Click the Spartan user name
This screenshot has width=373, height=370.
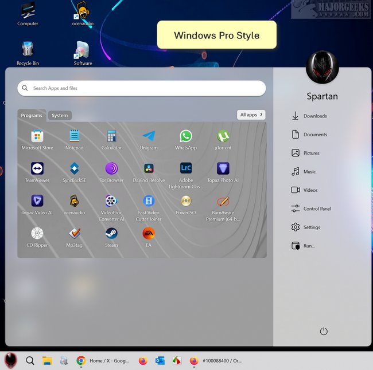(x=322, y=96)
